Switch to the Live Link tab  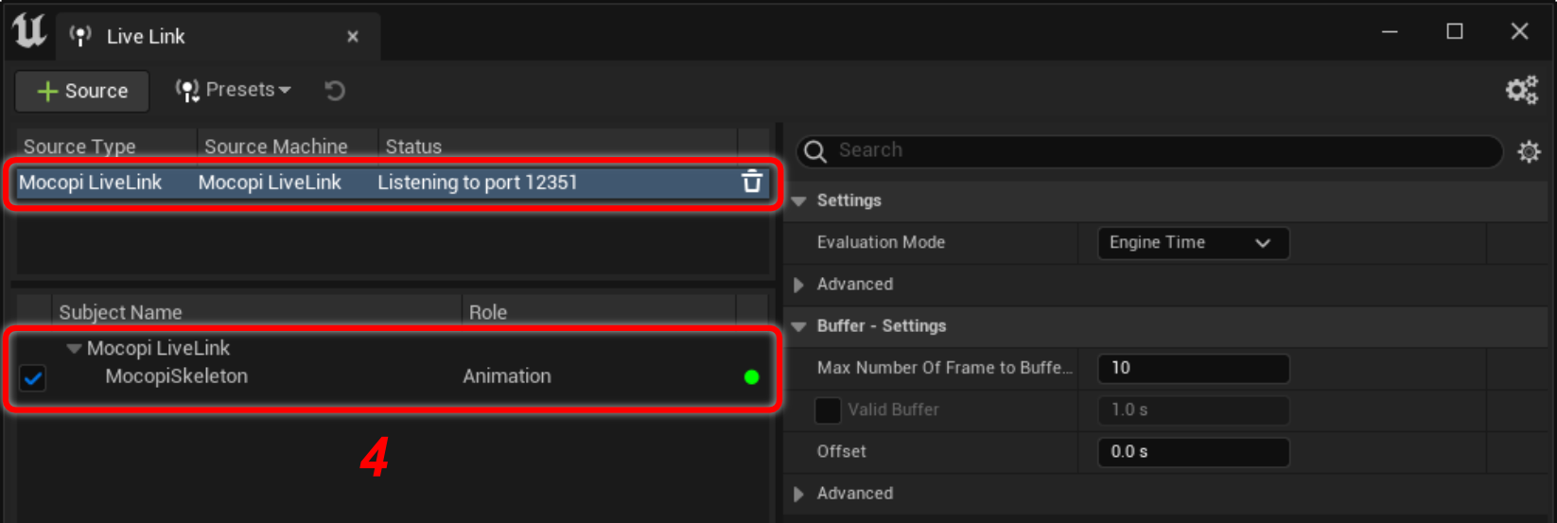click(146, 37)
